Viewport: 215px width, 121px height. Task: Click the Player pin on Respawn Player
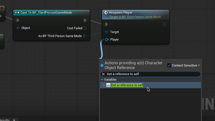coord(107,40)
